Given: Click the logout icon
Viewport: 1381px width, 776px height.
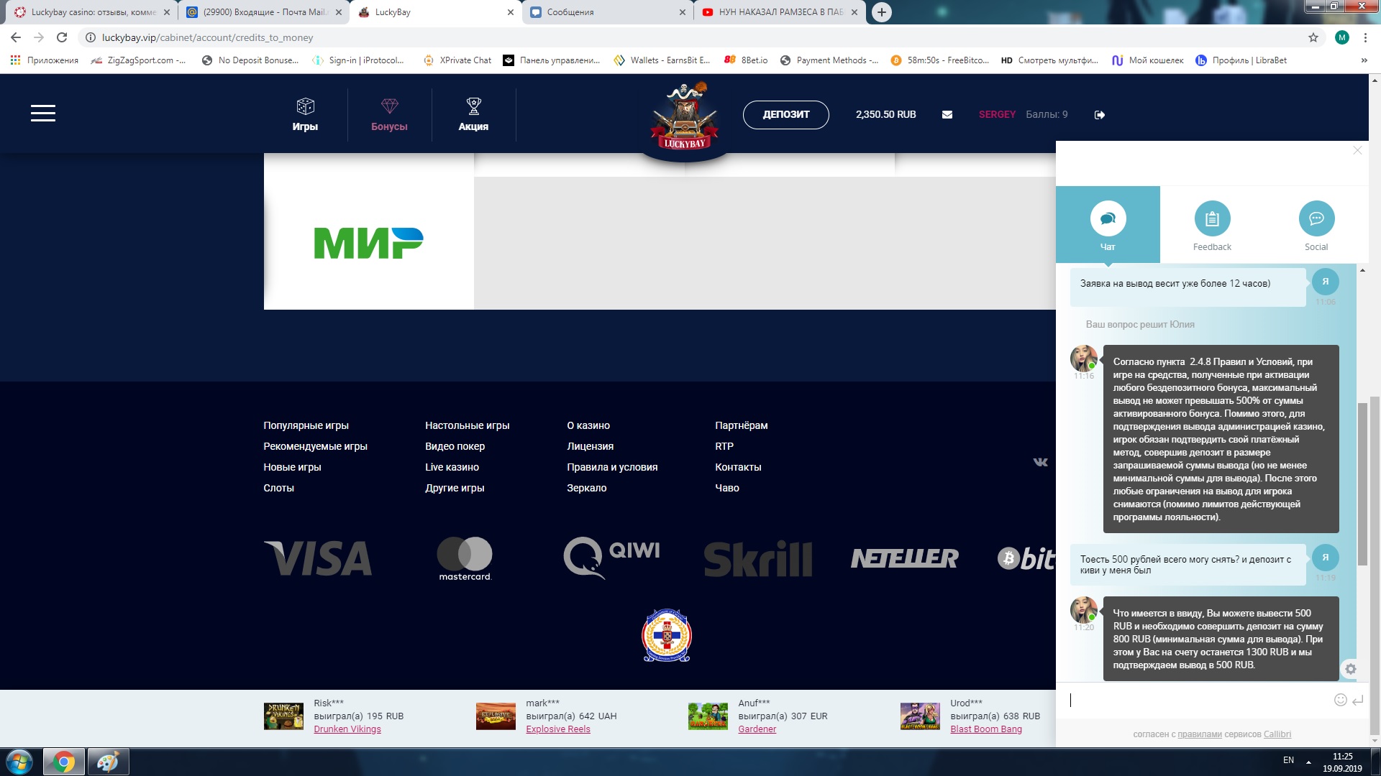Looking at the screenshot, I should (1100, 115).
